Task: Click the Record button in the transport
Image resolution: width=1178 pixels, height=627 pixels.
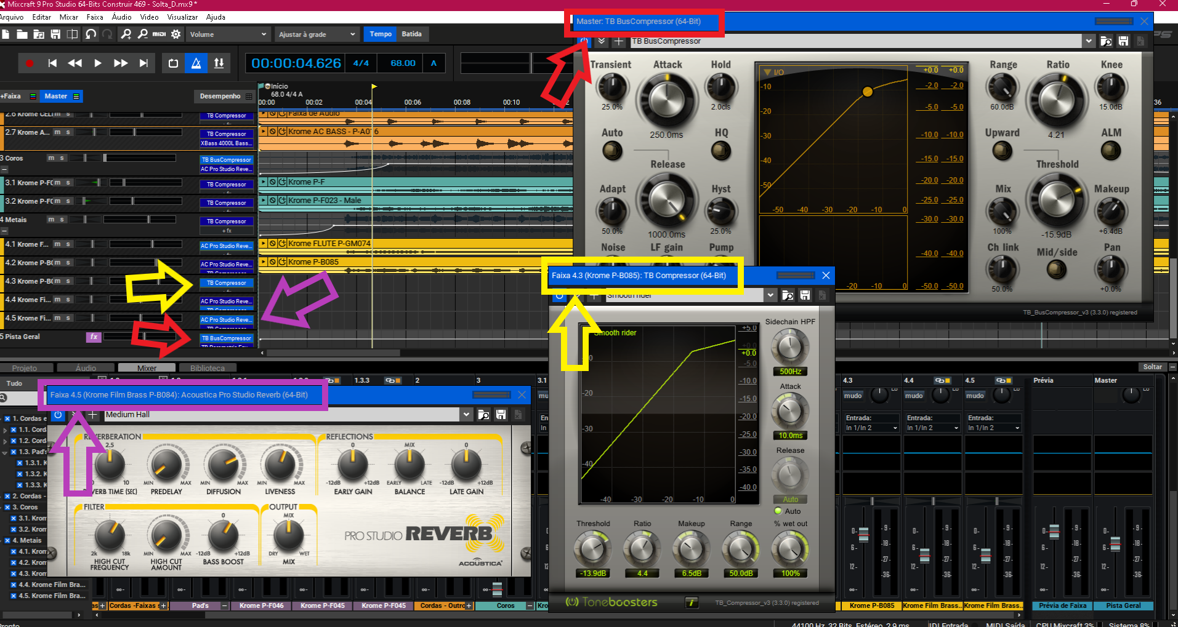Action: coord(29,63)
